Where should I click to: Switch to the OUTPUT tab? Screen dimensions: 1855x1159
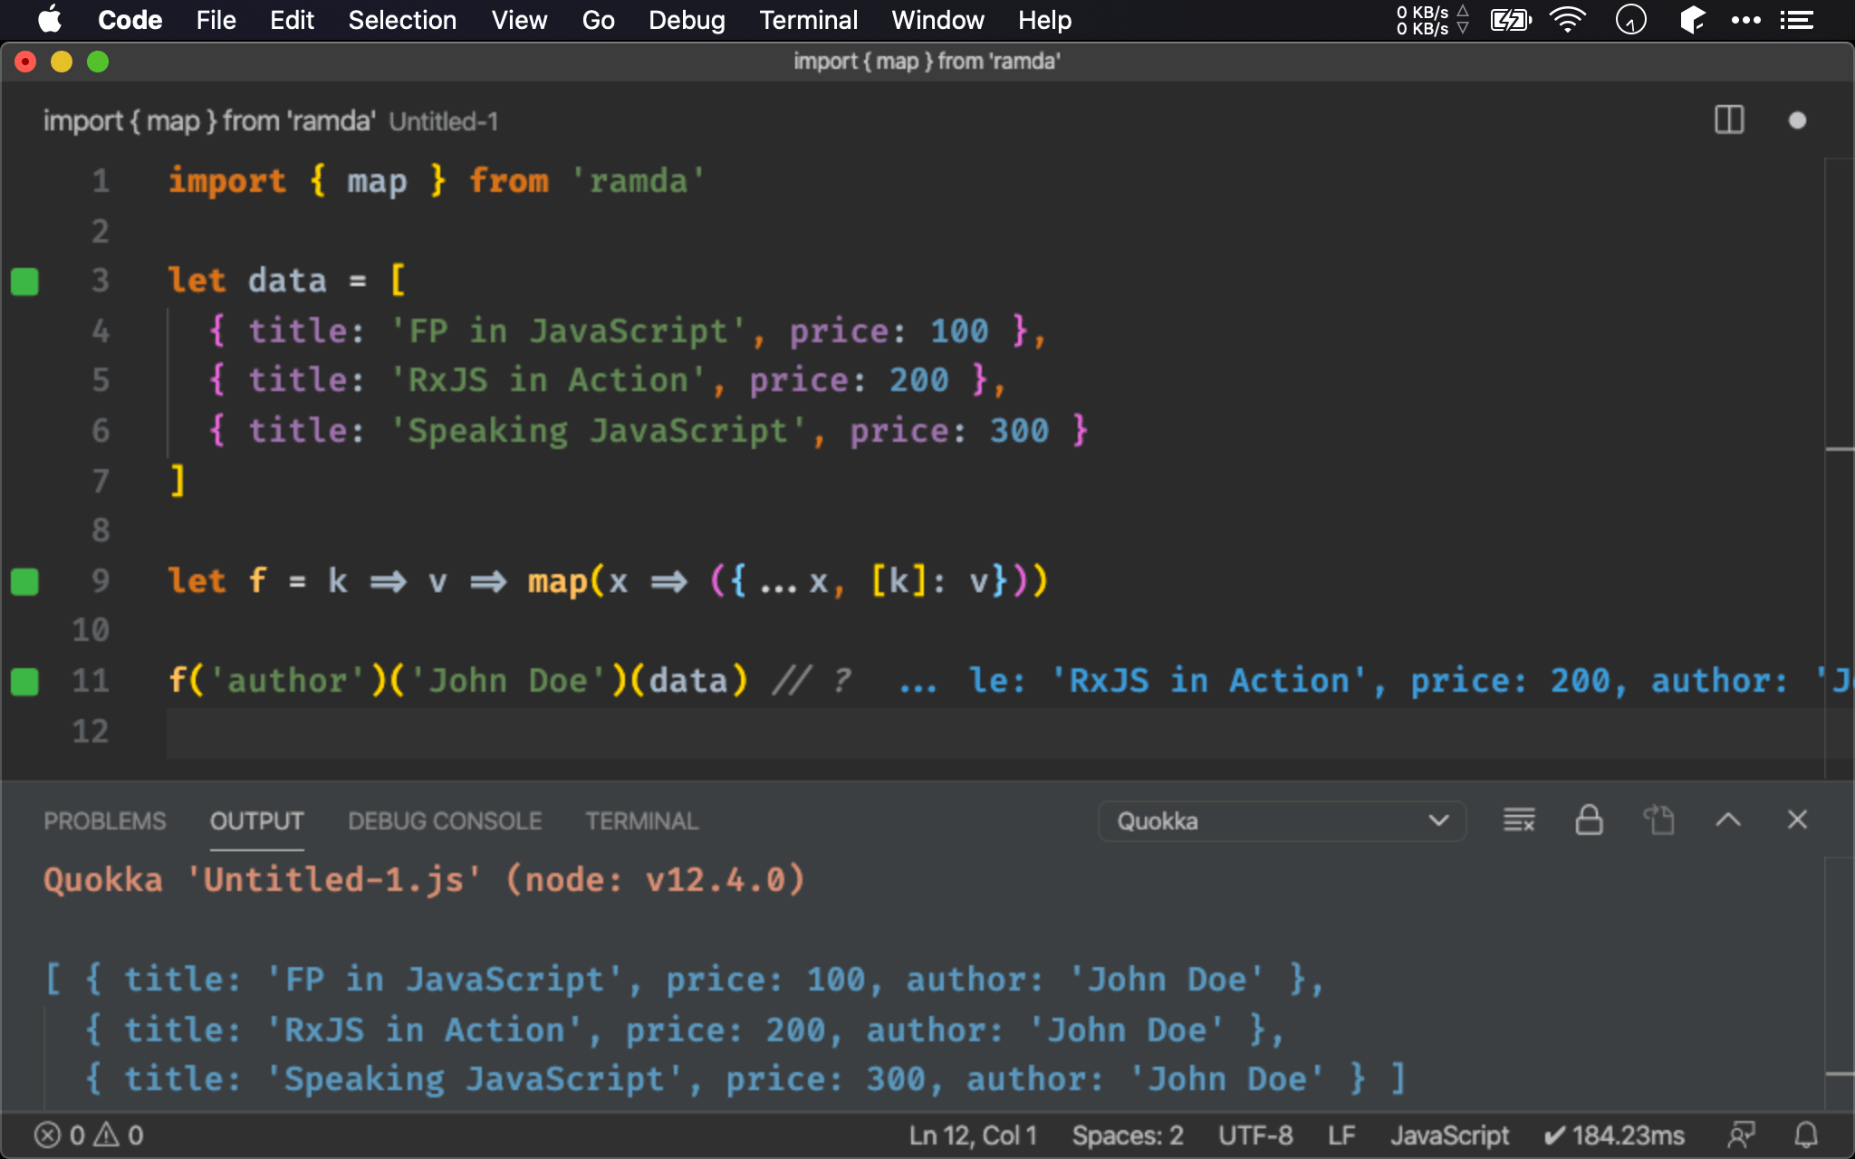[x=256, y=821]
